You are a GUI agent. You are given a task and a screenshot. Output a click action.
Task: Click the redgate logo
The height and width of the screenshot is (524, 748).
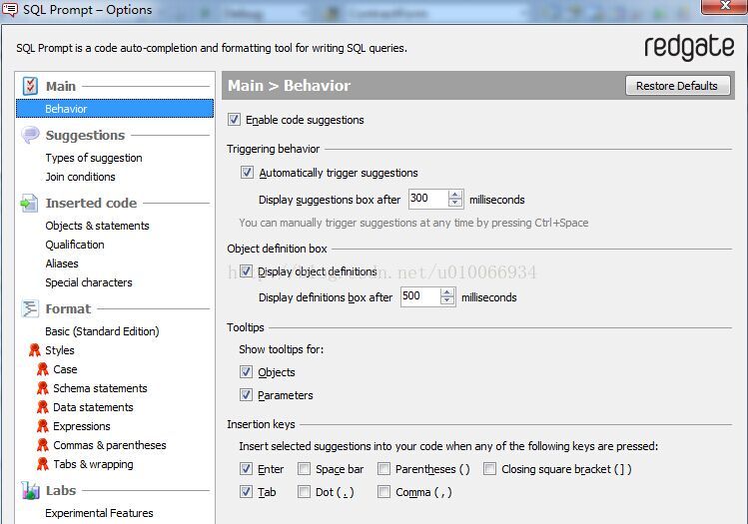[x=689, y=48]
